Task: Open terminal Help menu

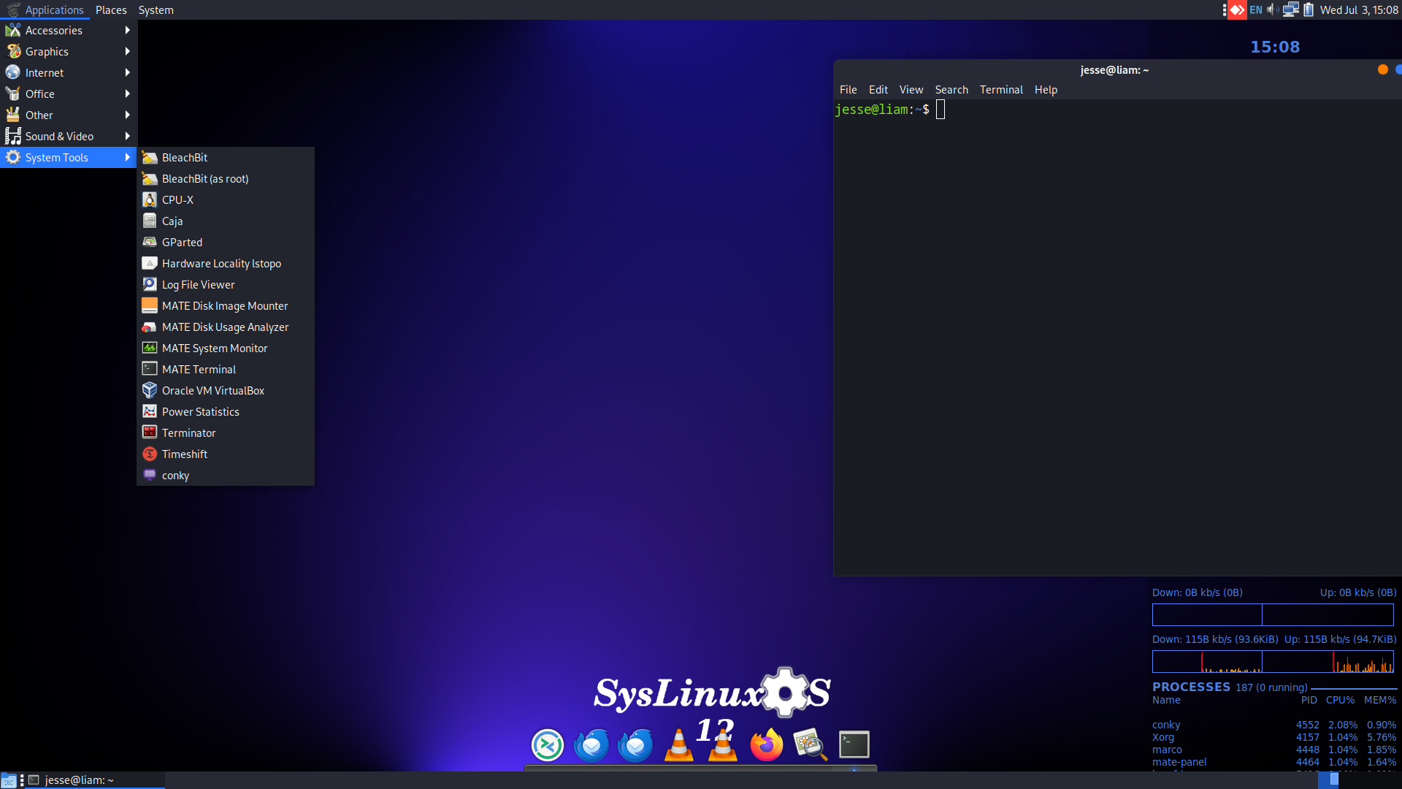Action: click(1045, 90)
